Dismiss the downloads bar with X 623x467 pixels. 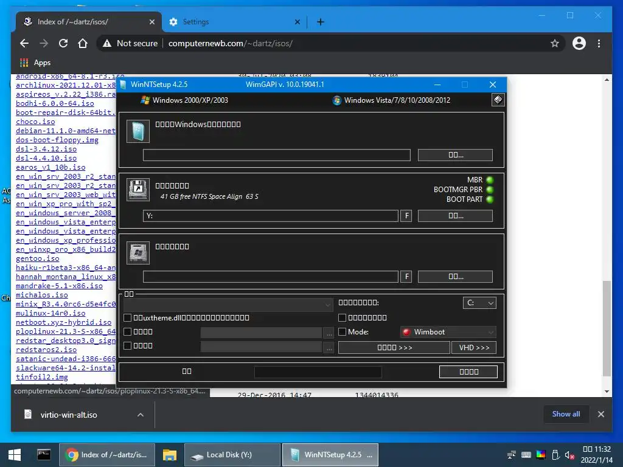tap(600, 414)
